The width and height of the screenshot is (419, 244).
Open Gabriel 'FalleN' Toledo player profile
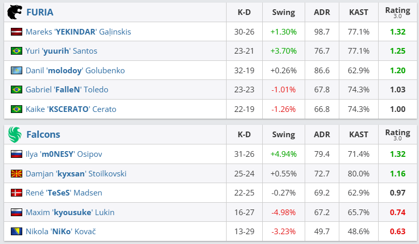[x=67, y=90]
